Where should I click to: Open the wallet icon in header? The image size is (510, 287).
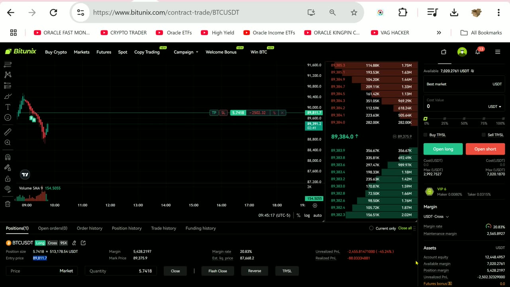tap(444, 52)
